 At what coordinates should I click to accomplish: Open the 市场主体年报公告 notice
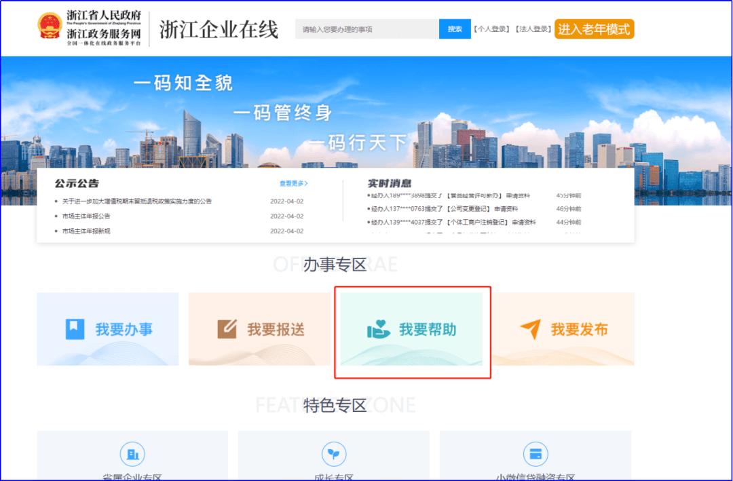87,216
